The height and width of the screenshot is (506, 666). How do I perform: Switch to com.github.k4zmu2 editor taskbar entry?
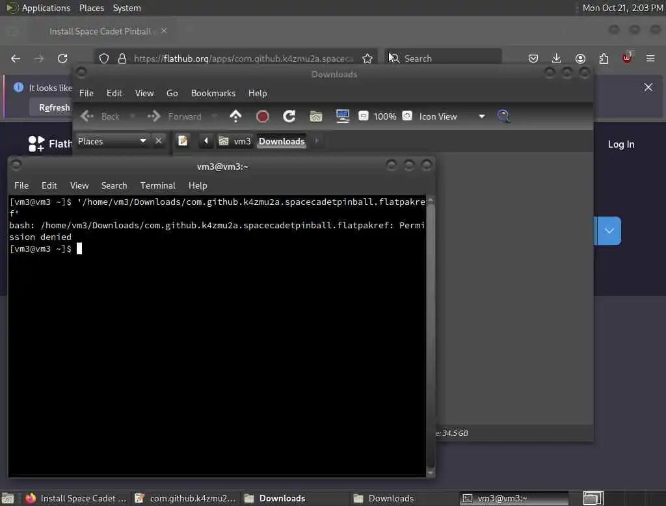tap(185, 498)
